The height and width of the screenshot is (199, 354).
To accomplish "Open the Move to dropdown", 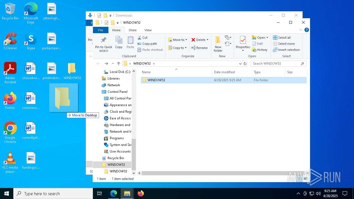I will (178, 40).
